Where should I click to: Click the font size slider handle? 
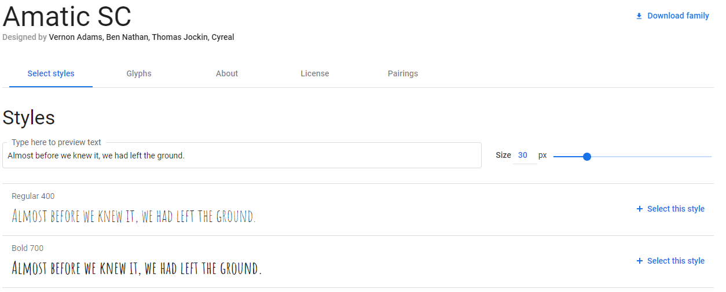click(x=586, y=157)
